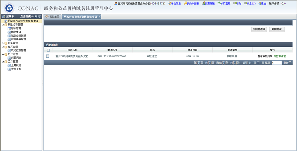Click 查看审核结果 in the operations column

click(265, 56)
